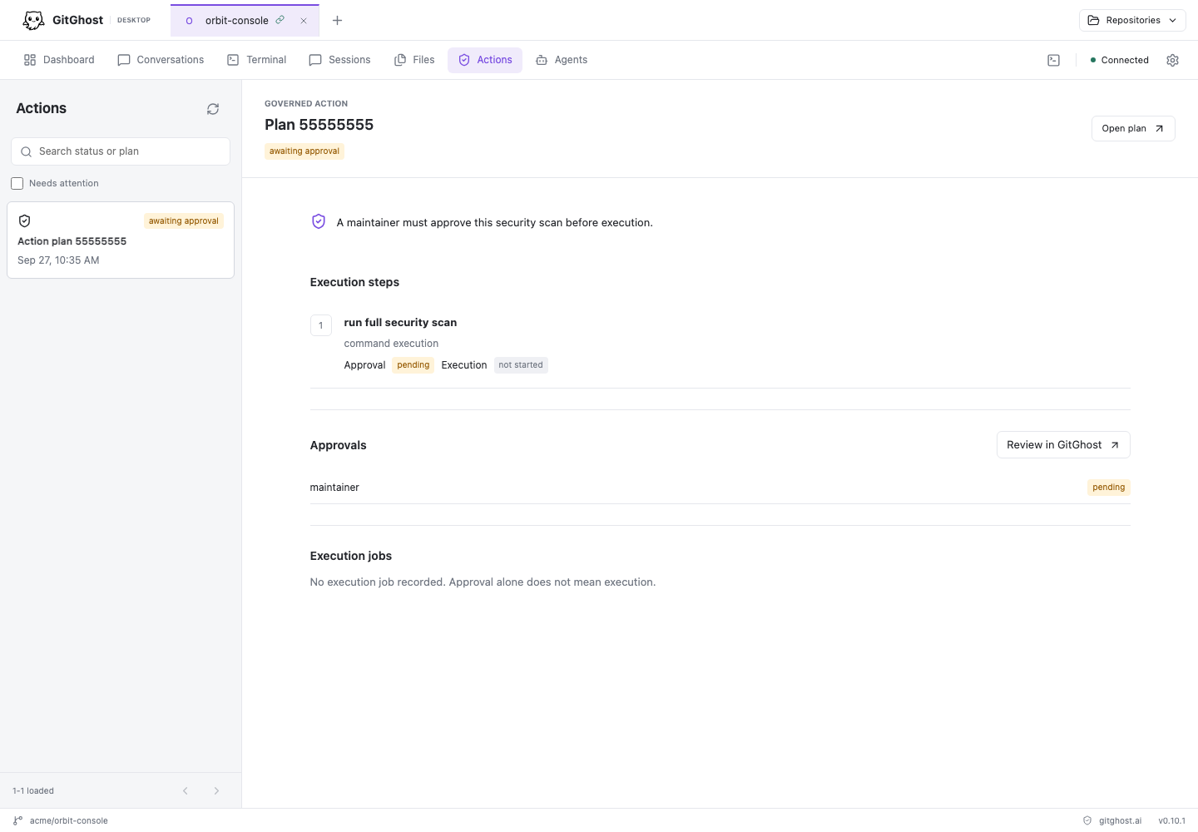Click the Open plan button
The width and height of the screenshot is (1198, 832).
[1133, 129]
